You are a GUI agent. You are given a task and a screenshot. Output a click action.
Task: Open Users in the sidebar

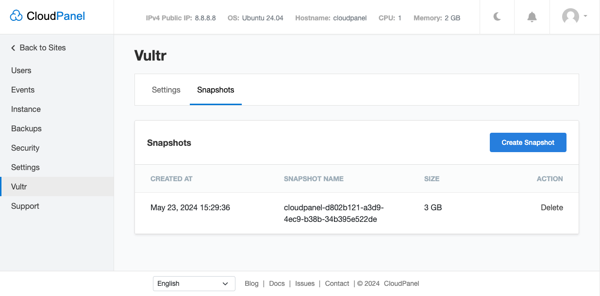(21, 70)
